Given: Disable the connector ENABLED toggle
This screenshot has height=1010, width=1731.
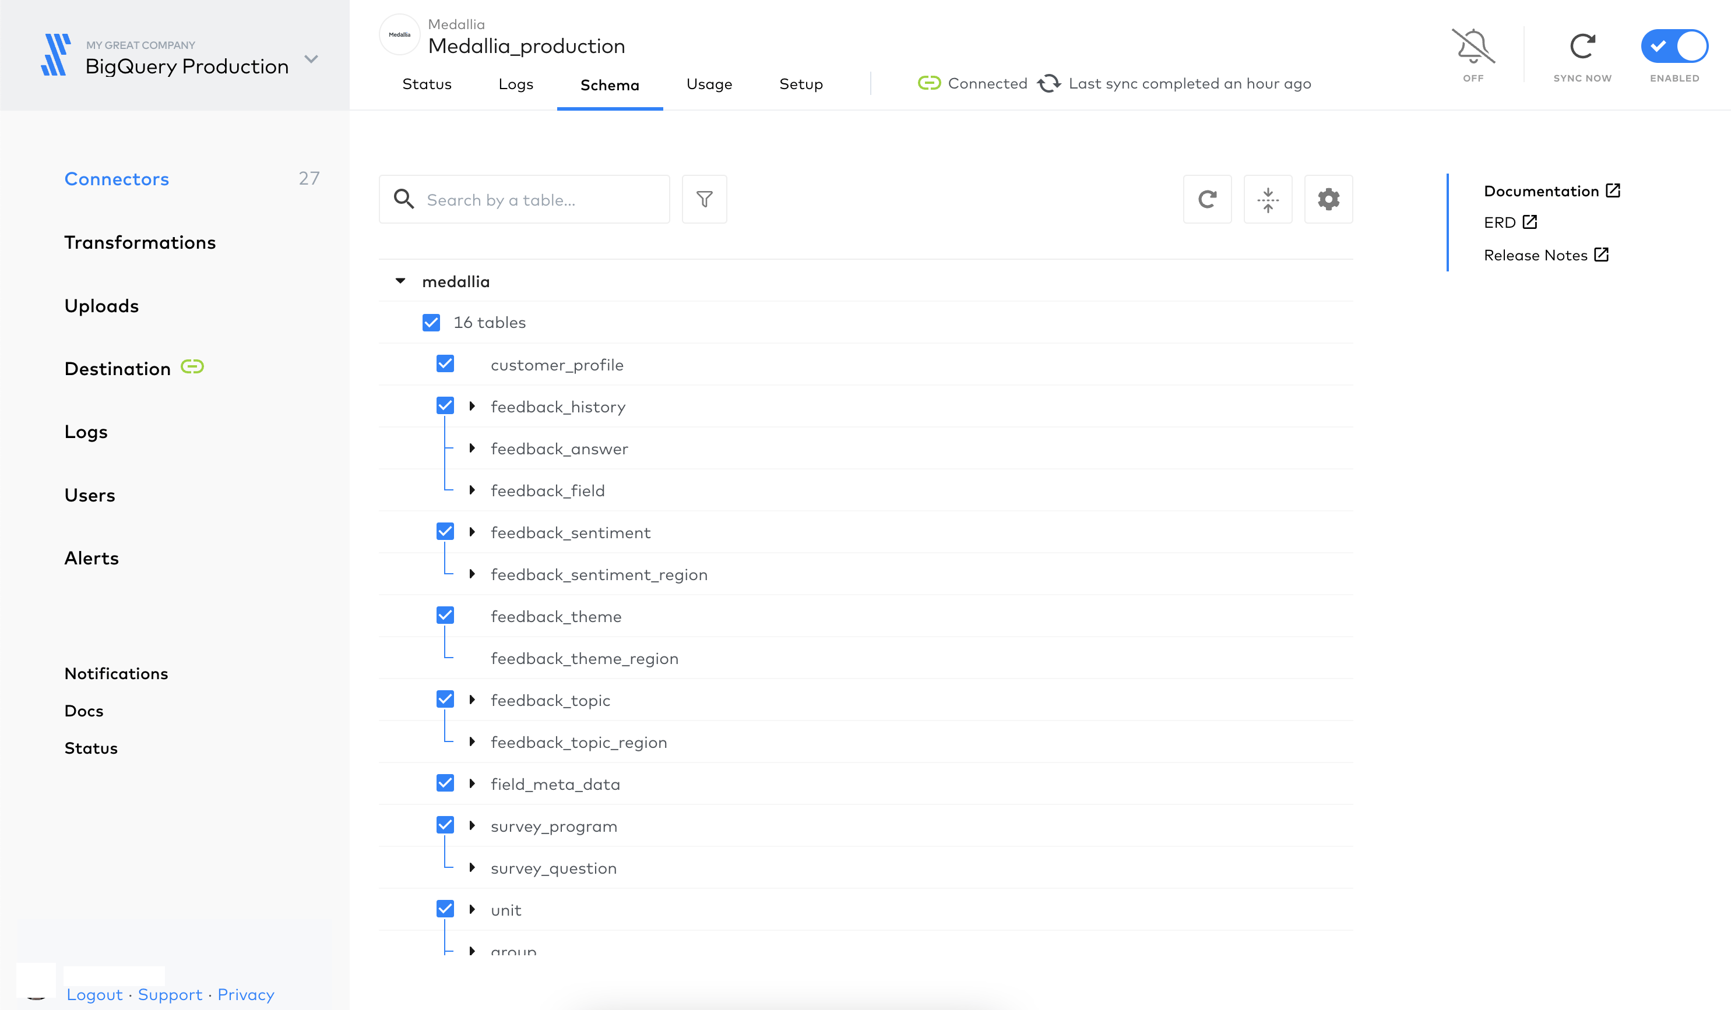Looking at the screenshot, I should [1674, 47].
